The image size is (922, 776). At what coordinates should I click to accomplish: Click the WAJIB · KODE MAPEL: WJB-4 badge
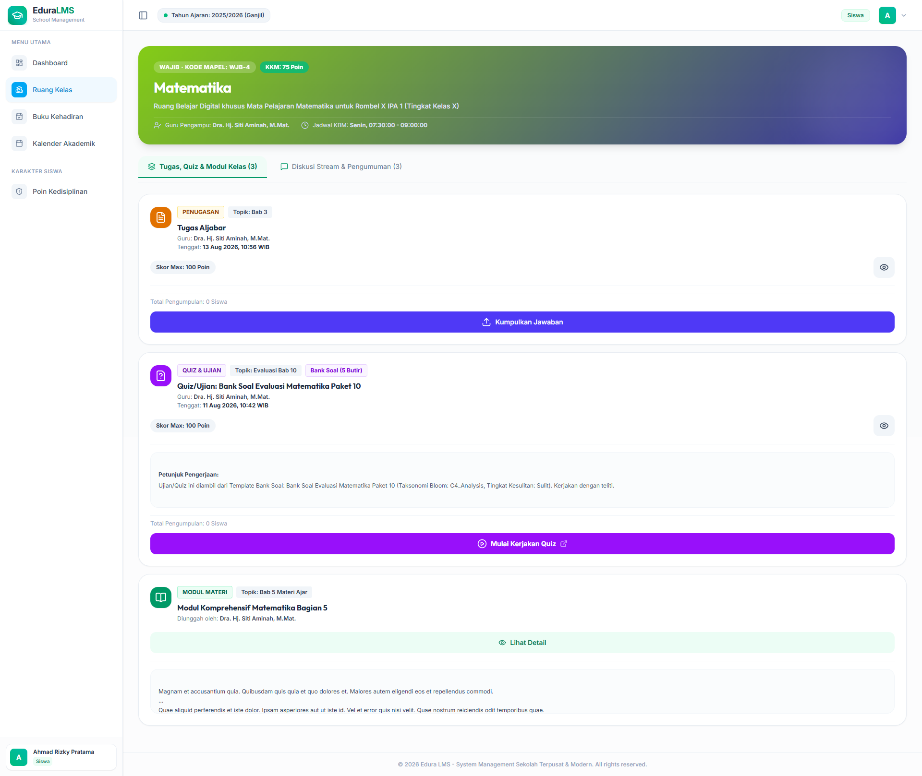click(205, 67)
